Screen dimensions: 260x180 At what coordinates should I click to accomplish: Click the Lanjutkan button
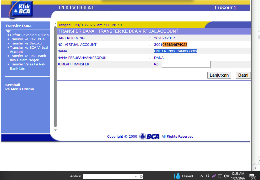coord(219,75)
